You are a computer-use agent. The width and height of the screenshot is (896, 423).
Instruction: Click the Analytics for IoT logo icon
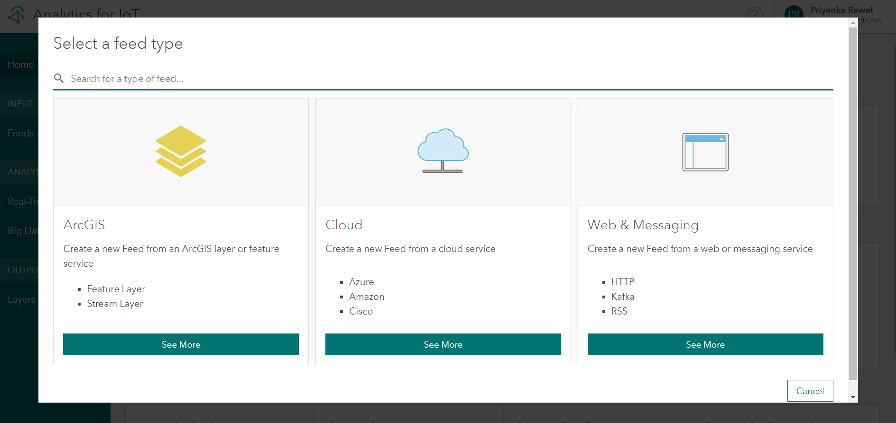pos(16,14)
